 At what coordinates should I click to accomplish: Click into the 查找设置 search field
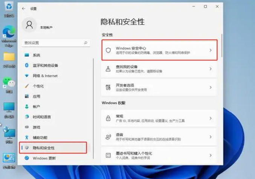pos(56,43)
